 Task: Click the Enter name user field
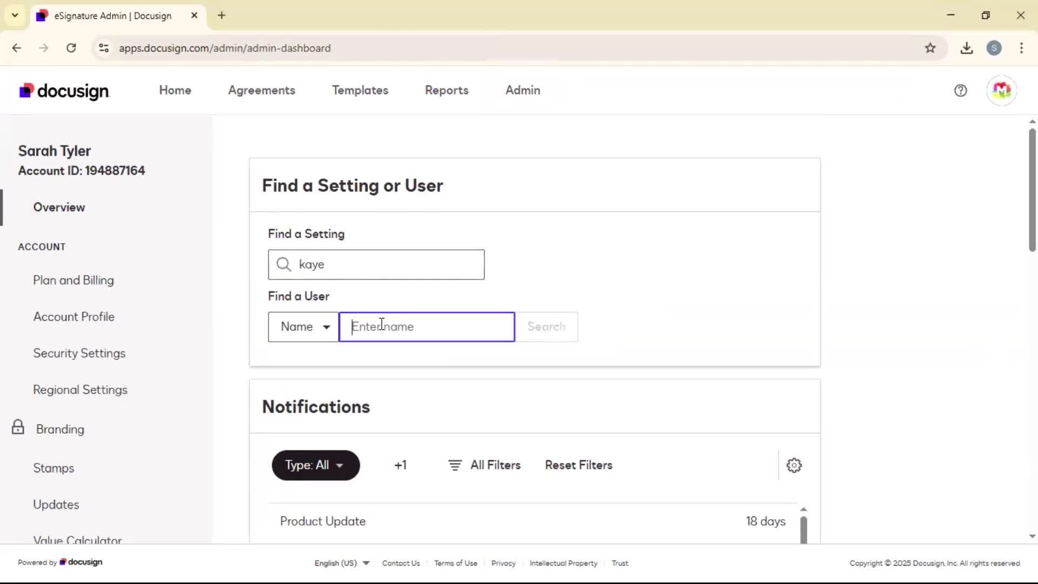pos(427,327)
